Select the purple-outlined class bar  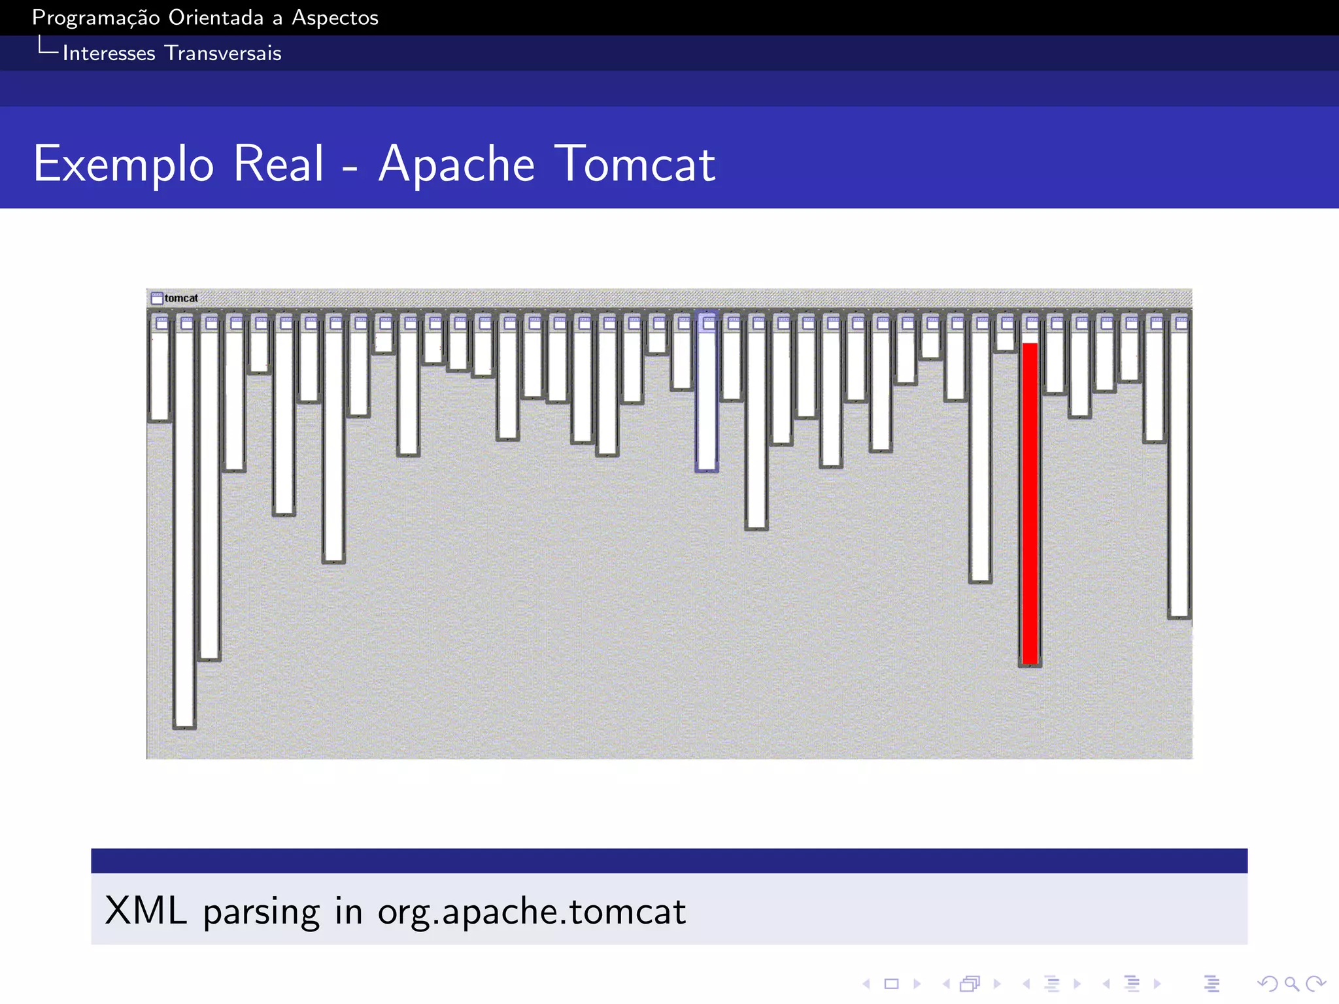[x=707, y=392]
